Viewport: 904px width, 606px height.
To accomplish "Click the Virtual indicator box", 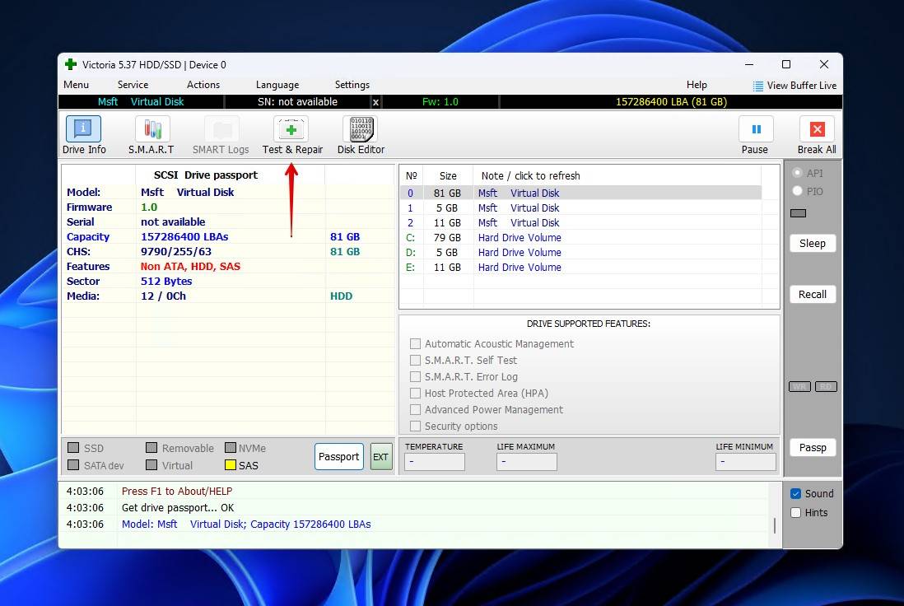I will pos(151,464).
